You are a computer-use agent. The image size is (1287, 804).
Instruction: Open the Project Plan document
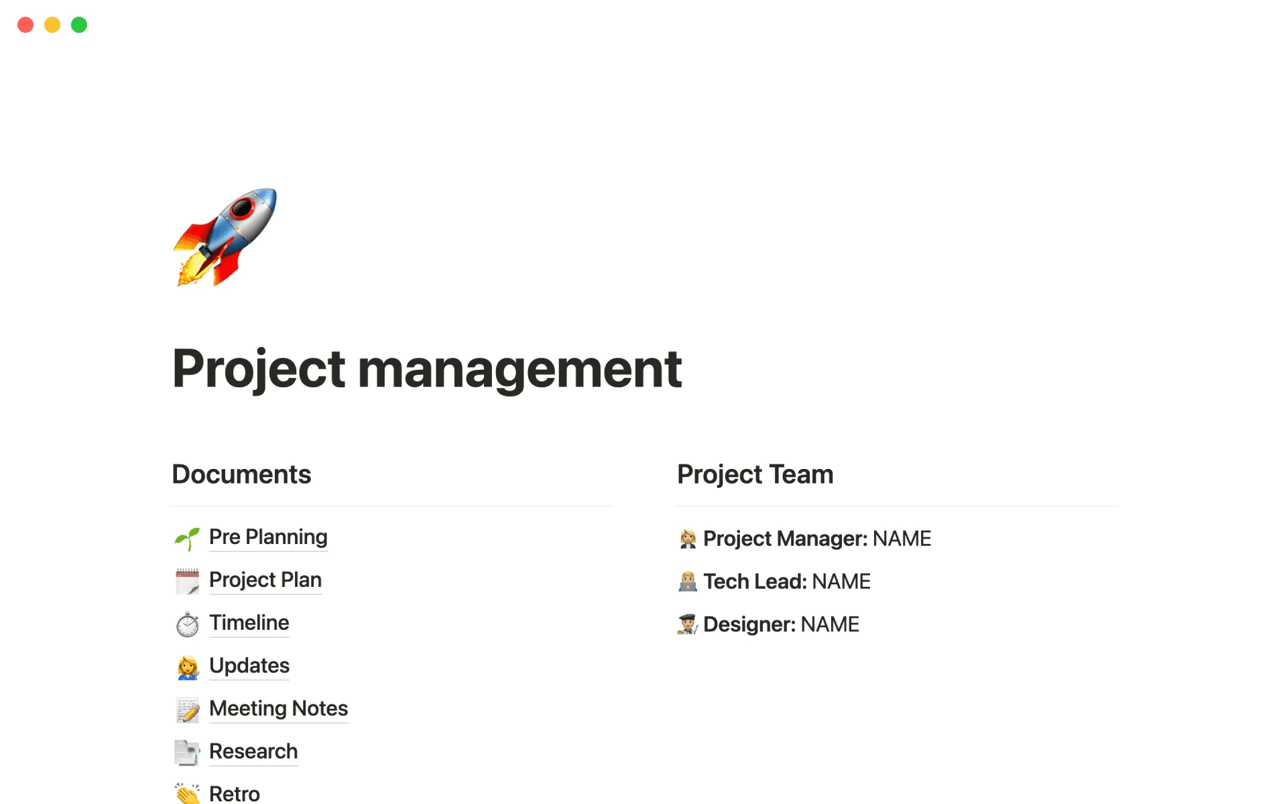[265, 579]
